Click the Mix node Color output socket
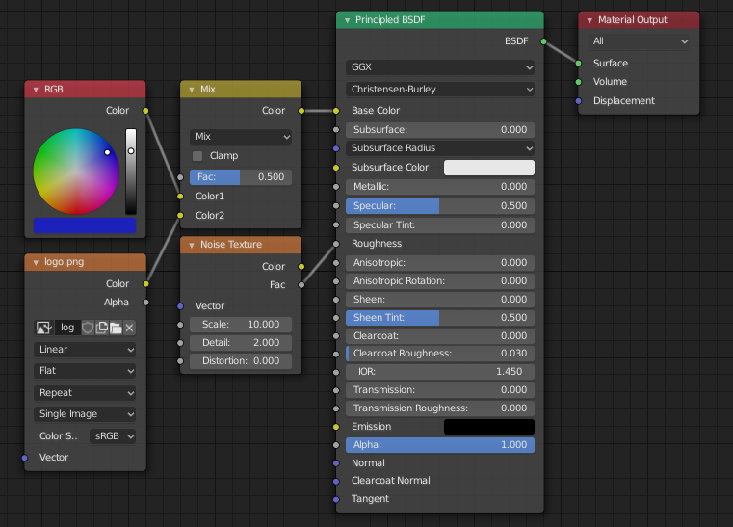Viewport: 733px width, 527px height. (301, 111)
